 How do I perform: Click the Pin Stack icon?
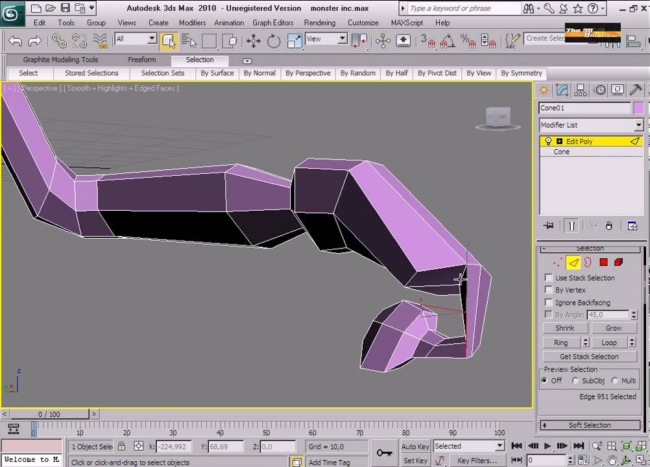coord(549,226)
